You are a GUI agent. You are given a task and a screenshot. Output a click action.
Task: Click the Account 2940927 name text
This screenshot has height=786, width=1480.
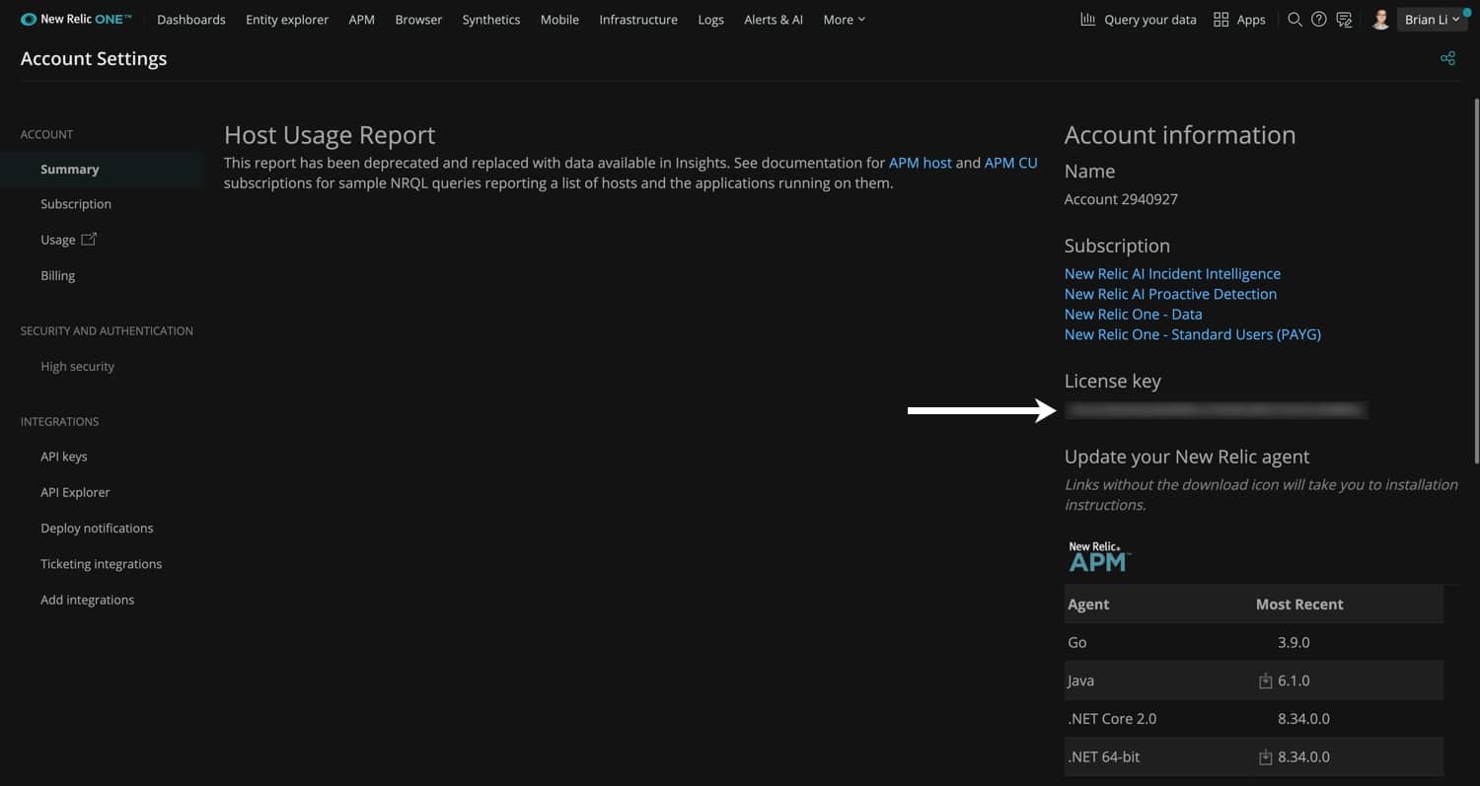click(x=1121, y=199)
